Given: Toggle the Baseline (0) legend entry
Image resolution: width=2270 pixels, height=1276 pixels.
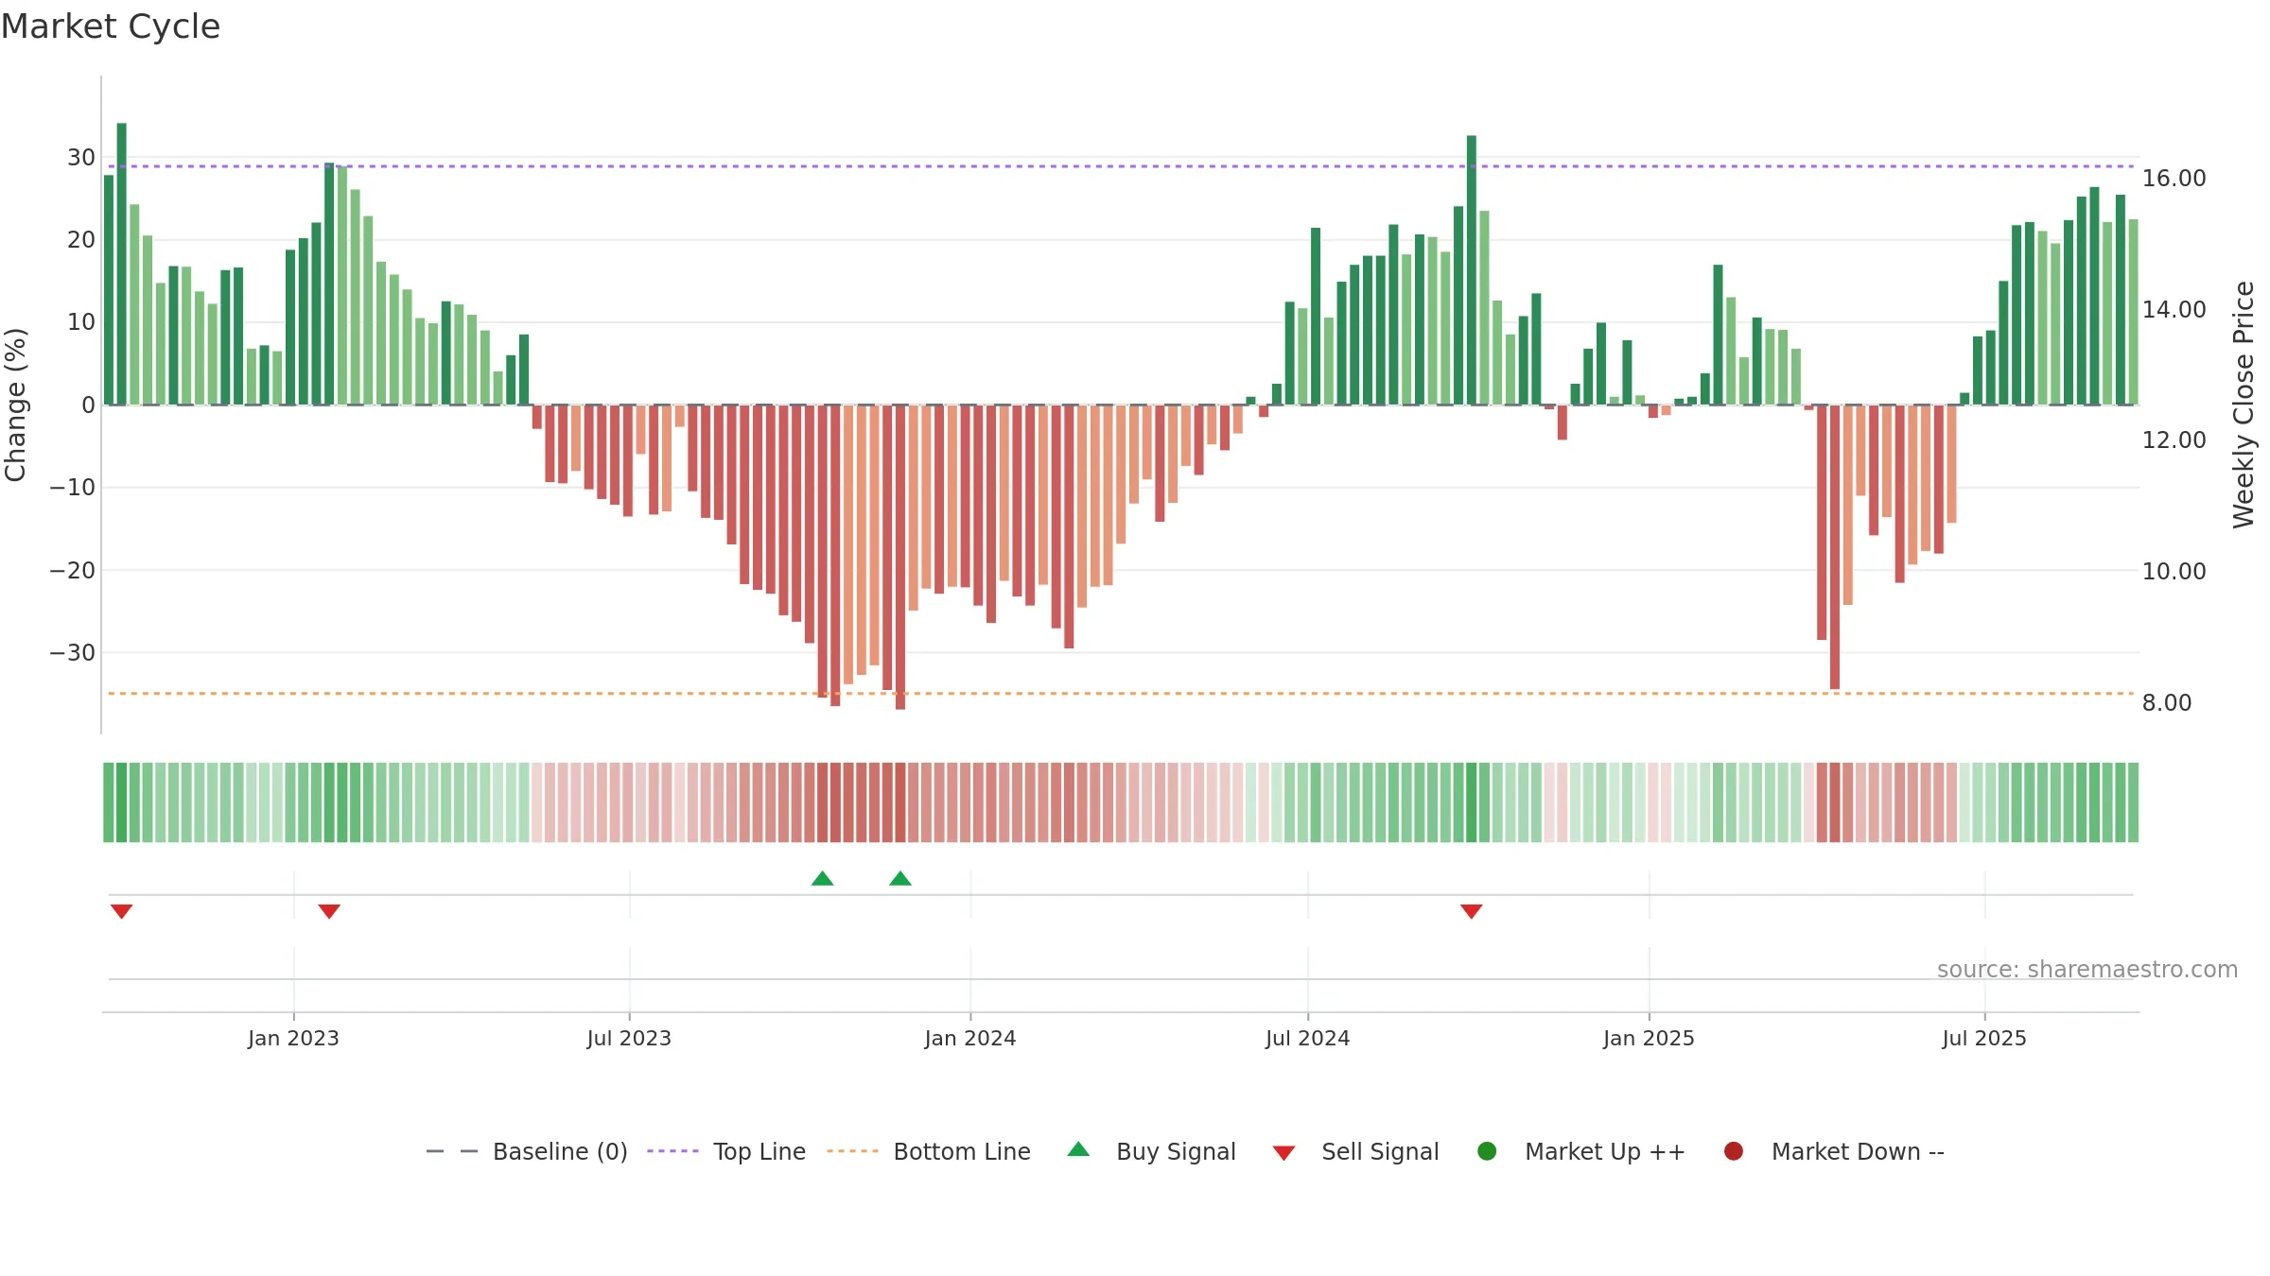Looking at the screenshot, I should 560,1151.
